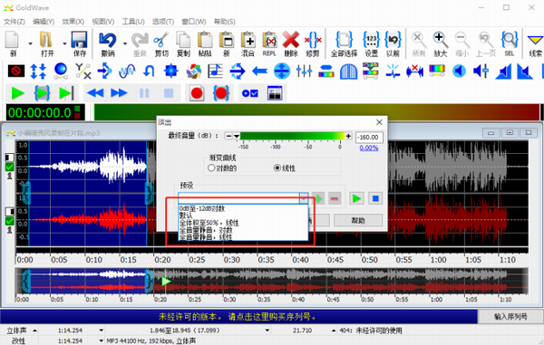Click the 0.00% link under volume field
This screenshot has width=544, height=345.
pos(368,148)
